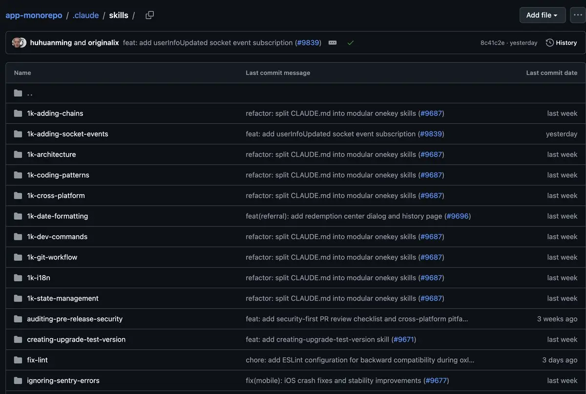Click the commit author avatar image
586x394 pixels.
tap(19, 43)
